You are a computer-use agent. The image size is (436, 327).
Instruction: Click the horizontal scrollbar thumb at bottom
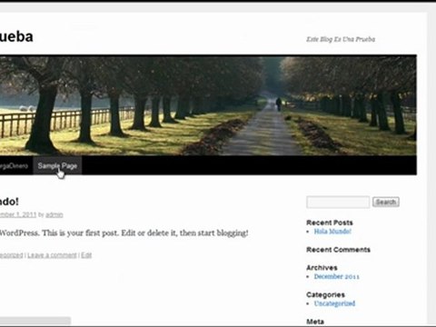(35, 321)
